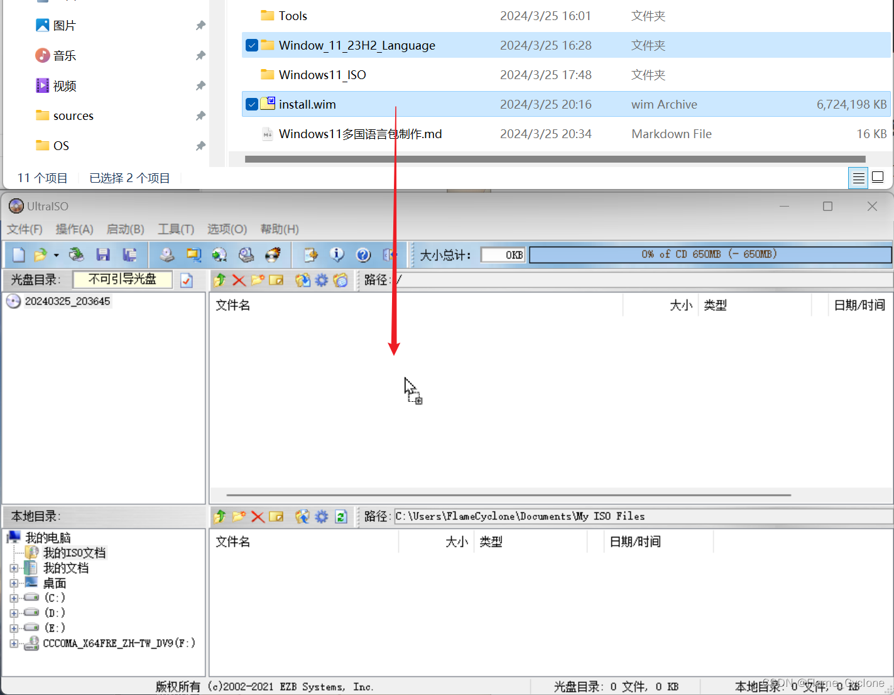Expand the (D:) drive node
This screenshot has width=894, height=695.
(x=14, y=613)
